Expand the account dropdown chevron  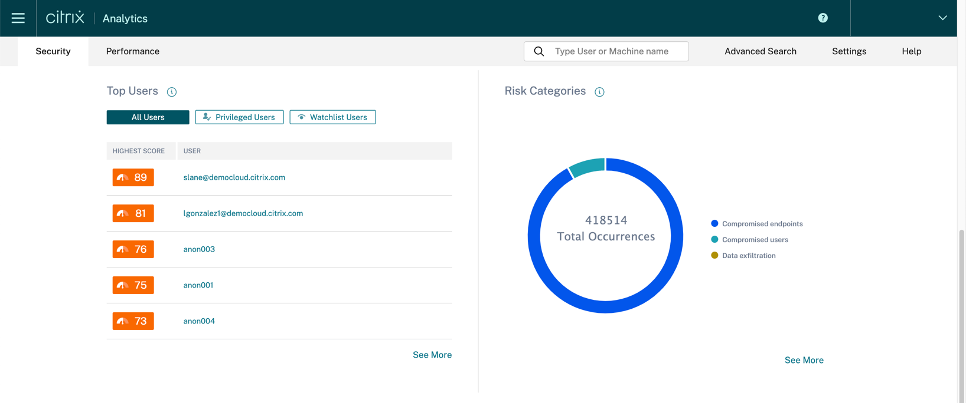[942, 18]
